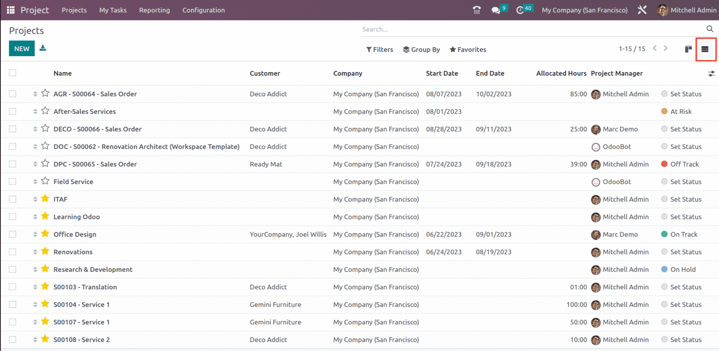Screen dimensions: 719x351
Task: Check the Office Design row checkbox
Action: 12,234
